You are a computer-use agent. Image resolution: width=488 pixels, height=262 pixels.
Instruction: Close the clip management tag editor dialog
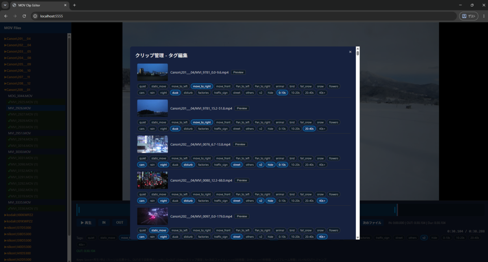[350, 52]
